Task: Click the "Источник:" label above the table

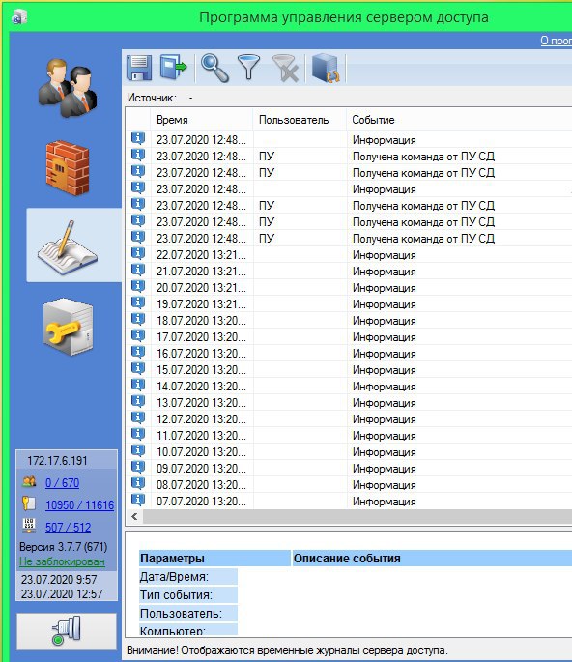Action: 152,98
